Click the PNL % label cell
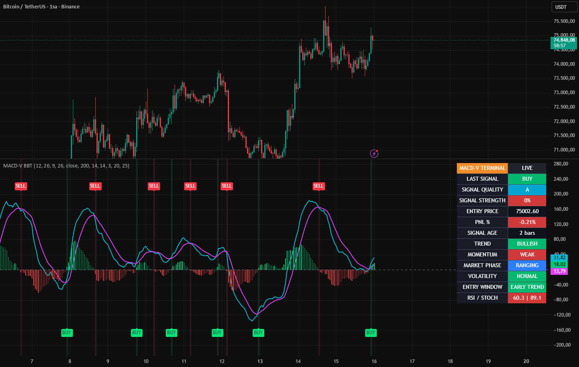Image resolution: width=579 pixels, height=367 pixels. [x=482, y=222]
